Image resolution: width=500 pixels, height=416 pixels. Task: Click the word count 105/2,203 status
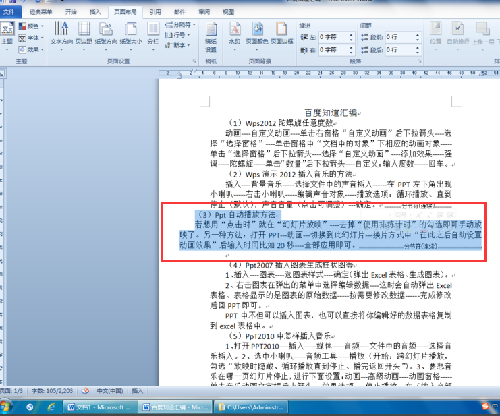(x=52, y=391)
